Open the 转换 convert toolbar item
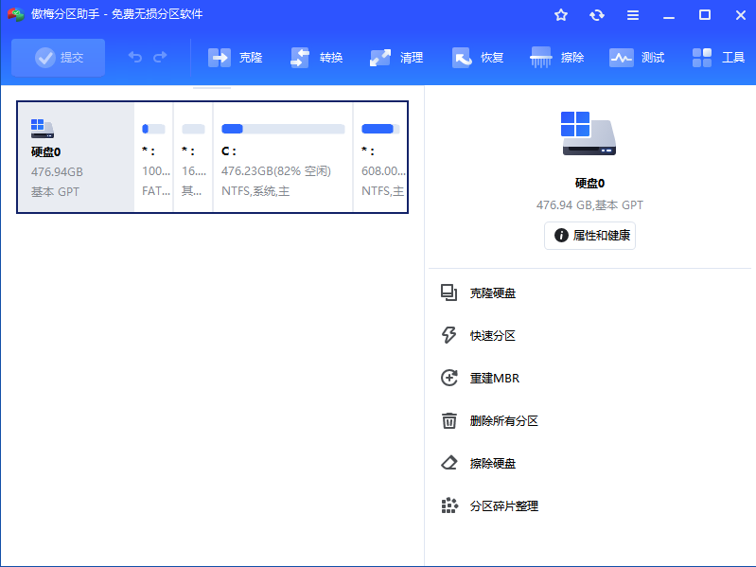Image resolution: width=756 pixels, height=567 pixels. (x=316, y=58)
